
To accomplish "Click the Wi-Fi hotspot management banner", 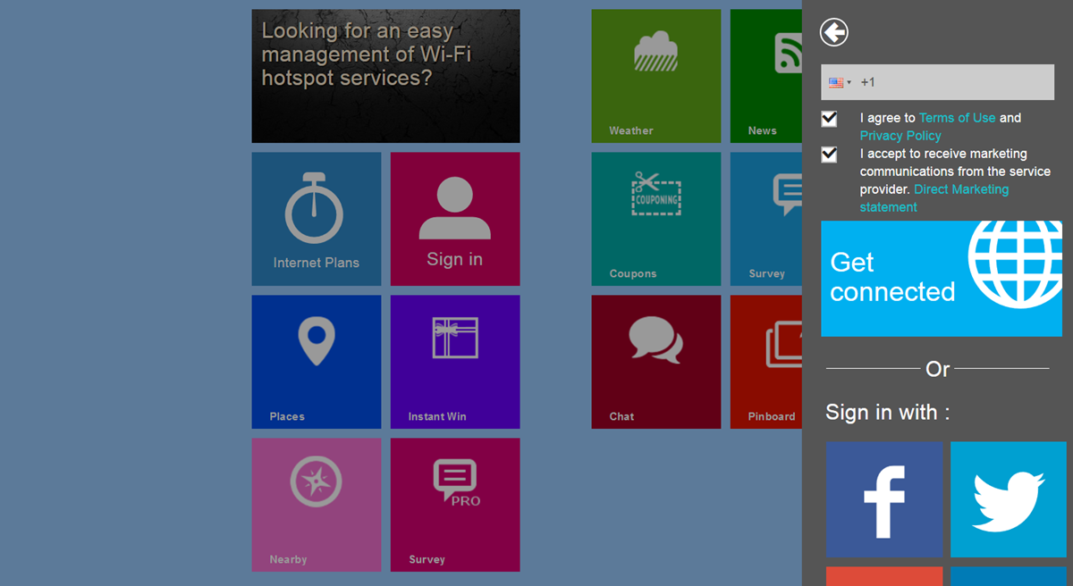I will tap(385, 76).
